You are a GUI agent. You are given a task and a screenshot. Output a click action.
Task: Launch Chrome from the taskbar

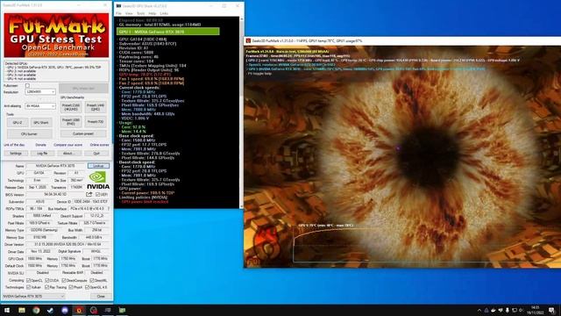pyautogui.click(x=36, y=310)
